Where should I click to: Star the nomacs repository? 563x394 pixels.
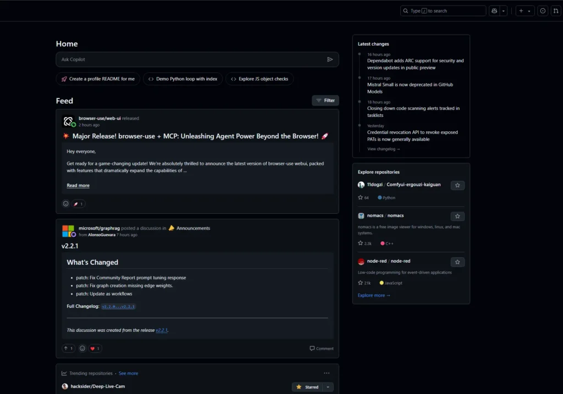(457, 216)
